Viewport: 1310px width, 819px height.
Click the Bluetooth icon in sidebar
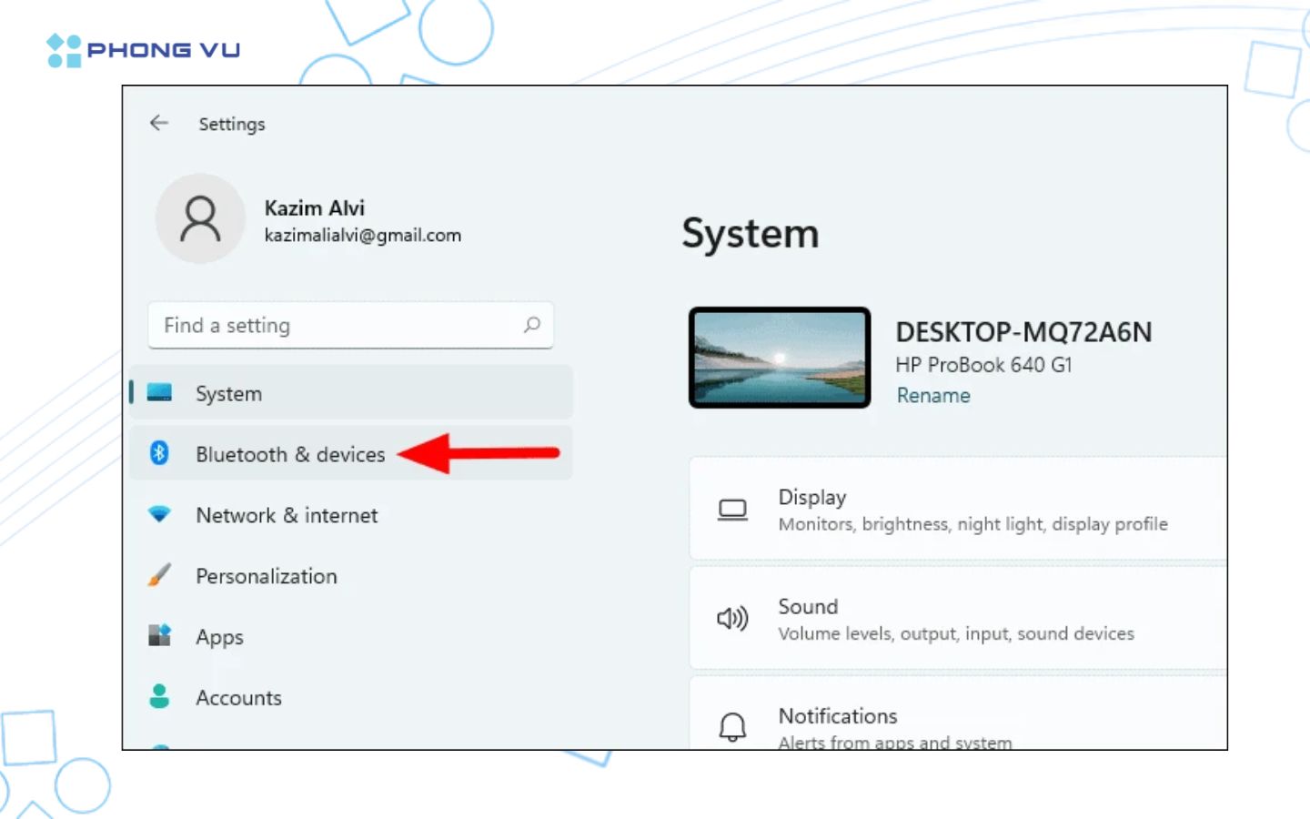coord(159,453)
